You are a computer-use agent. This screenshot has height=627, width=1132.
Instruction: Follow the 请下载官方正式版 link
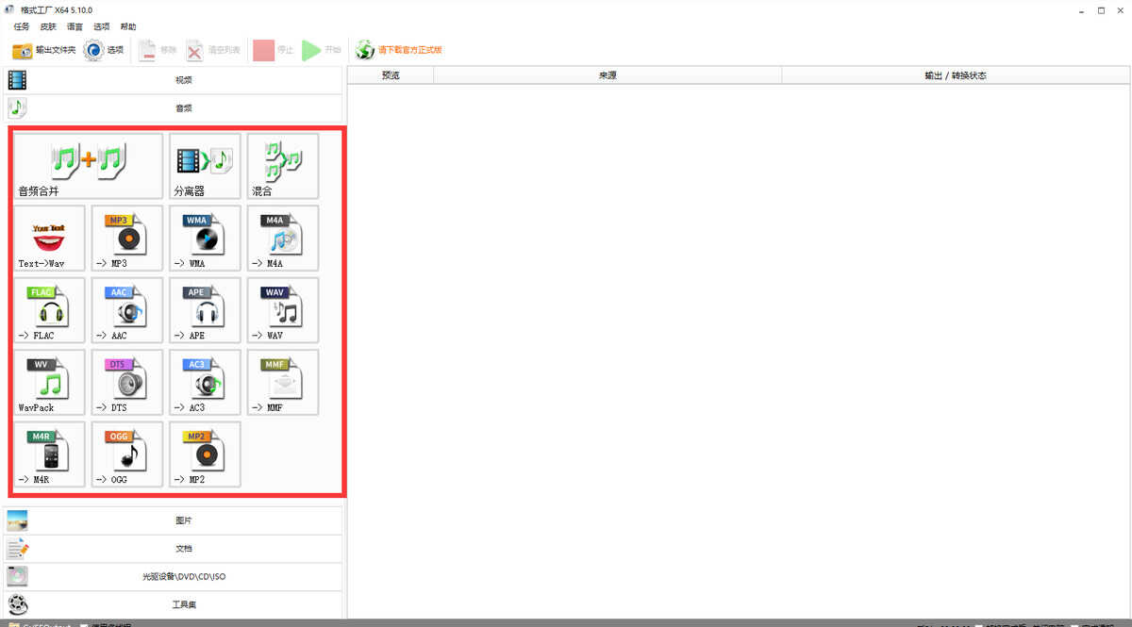tap(409, 50)
